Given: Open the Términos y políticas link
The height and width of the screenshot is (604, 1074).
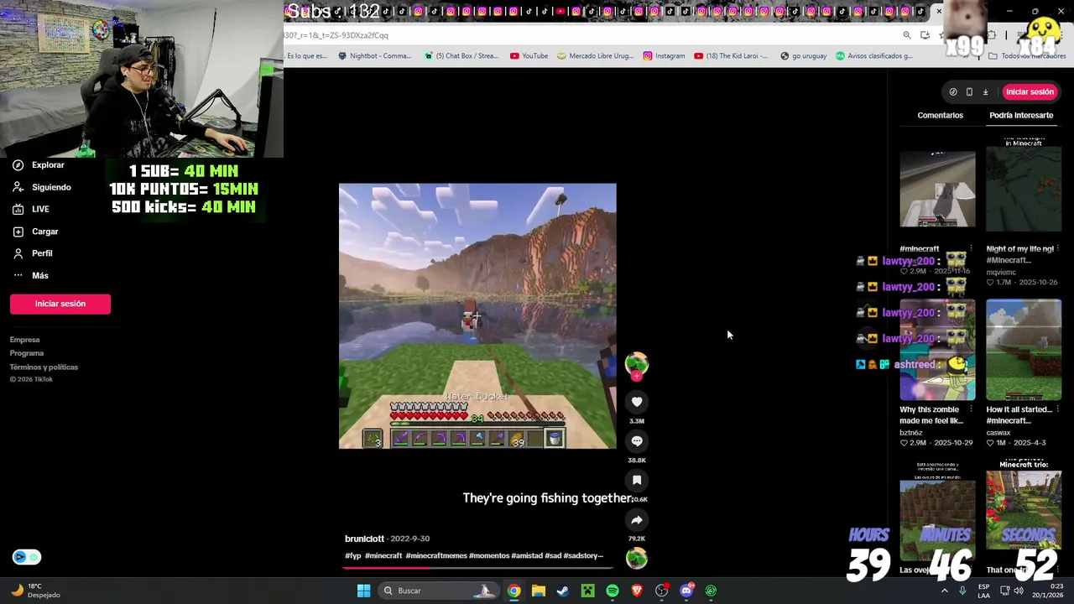Looking at the screenshot, I should pos(44,367).
